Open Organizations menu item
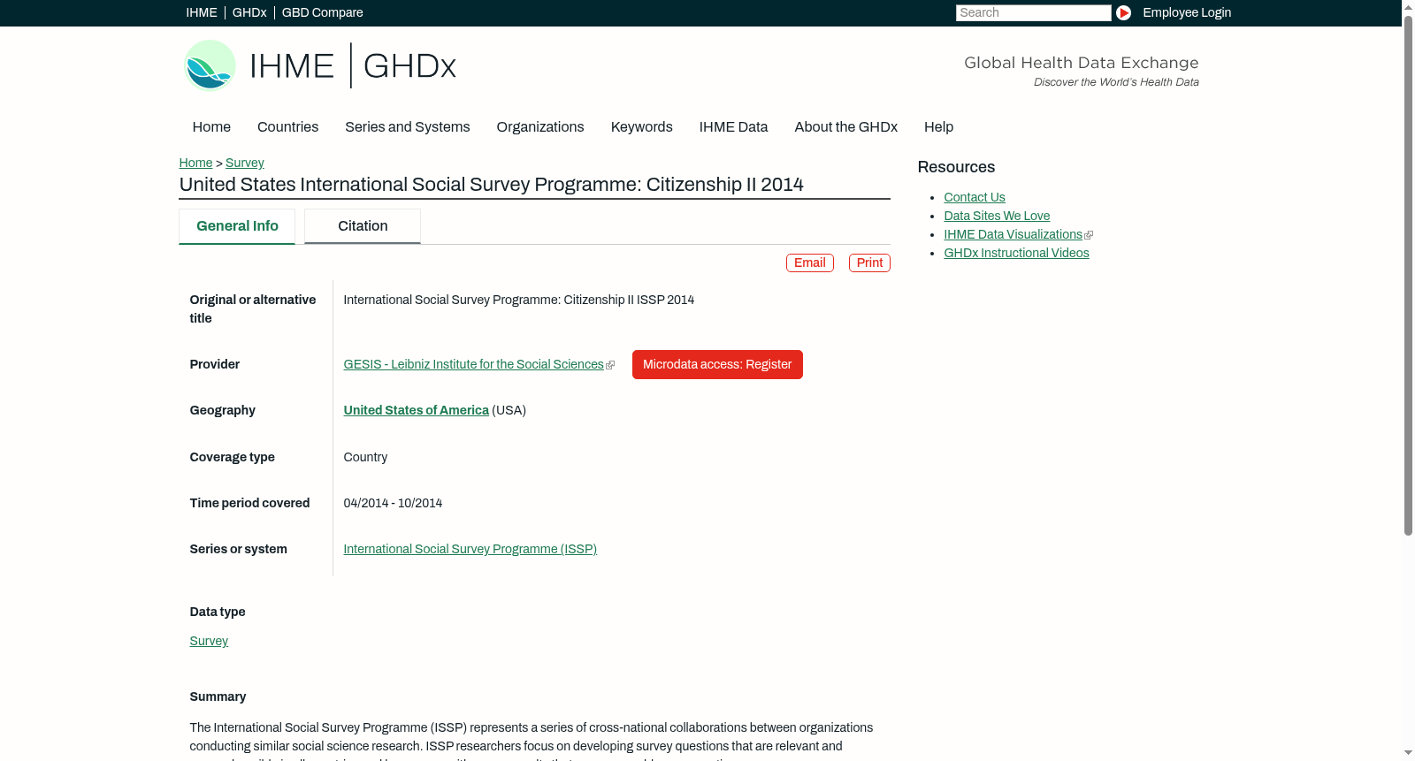 540,127
